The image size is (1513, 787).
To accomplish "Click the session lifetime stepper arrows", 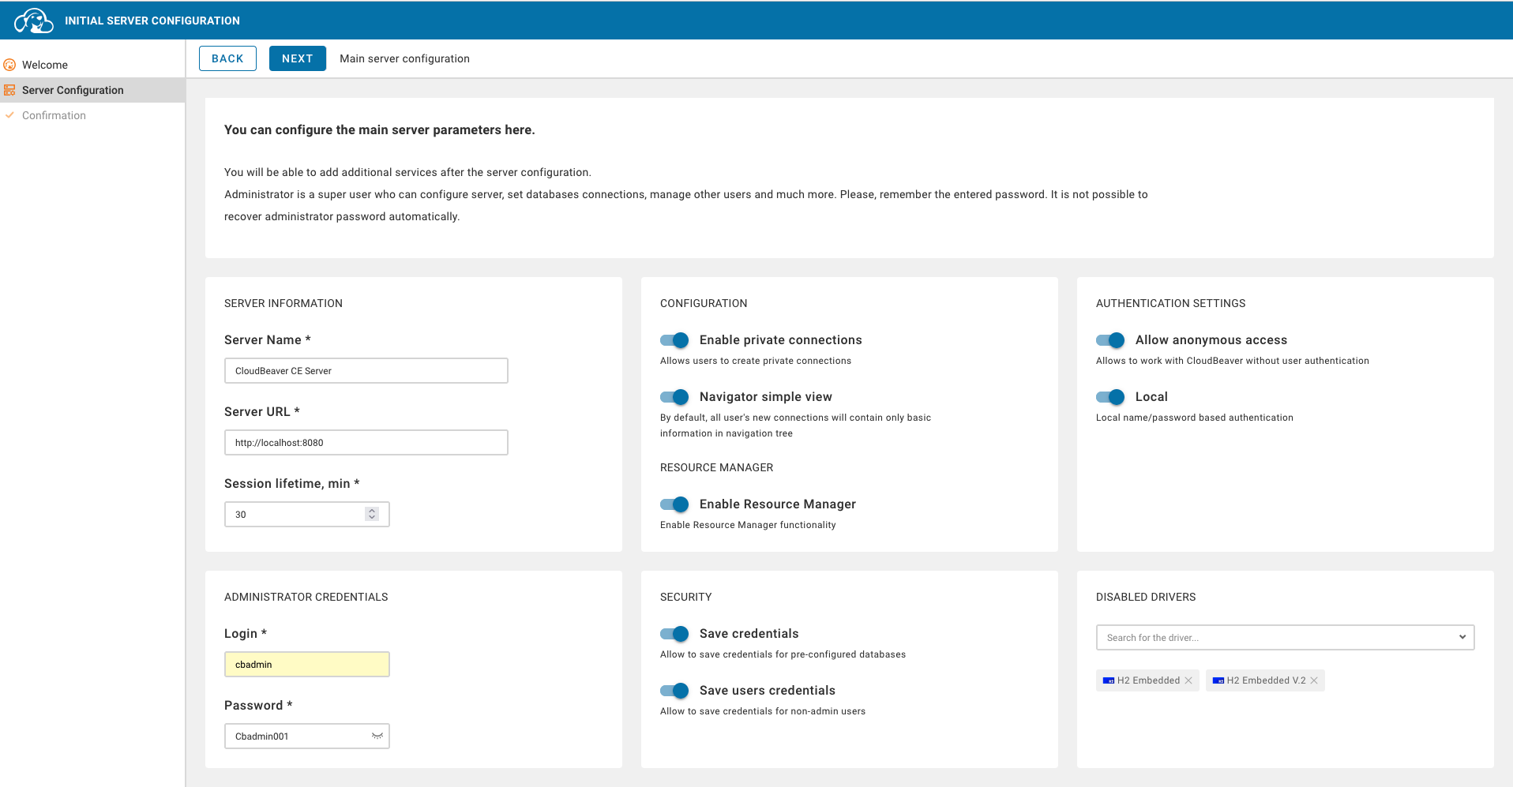I will pos(372,514).
